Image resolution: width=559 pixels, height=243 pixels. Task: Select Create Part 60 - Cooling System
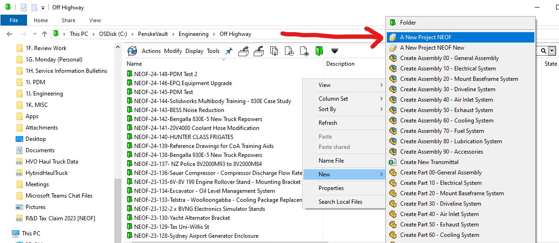click(460, 235)
